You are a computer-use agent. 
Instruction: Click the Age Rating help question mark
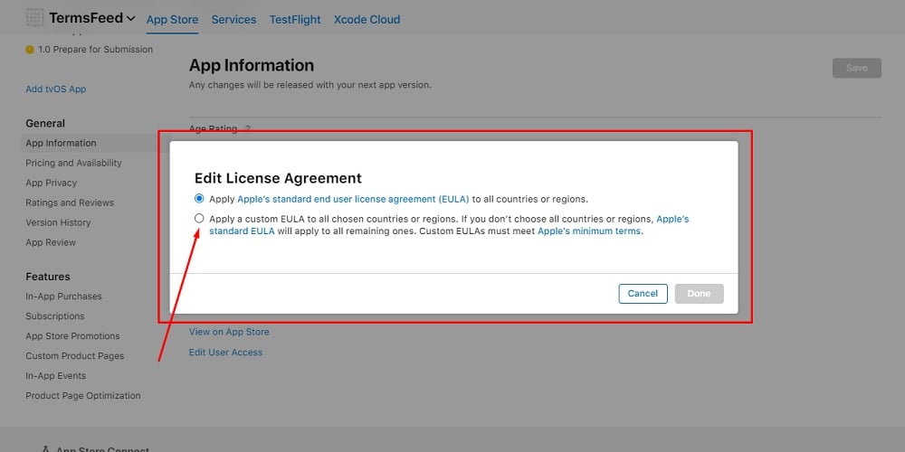248,128
